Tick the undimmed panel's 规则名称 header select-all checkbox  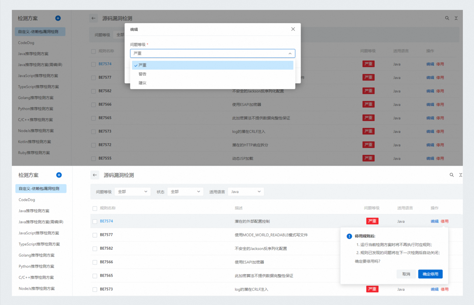click(x=95, y=208)
